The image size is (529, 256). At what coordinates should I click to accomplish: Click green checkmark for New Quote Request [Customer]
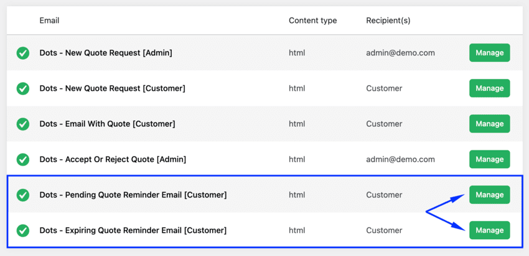tap(23, 88)
